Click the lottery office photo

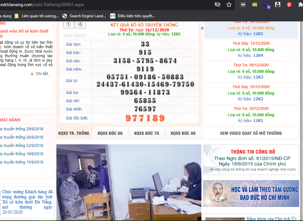[x=128, y=182]
